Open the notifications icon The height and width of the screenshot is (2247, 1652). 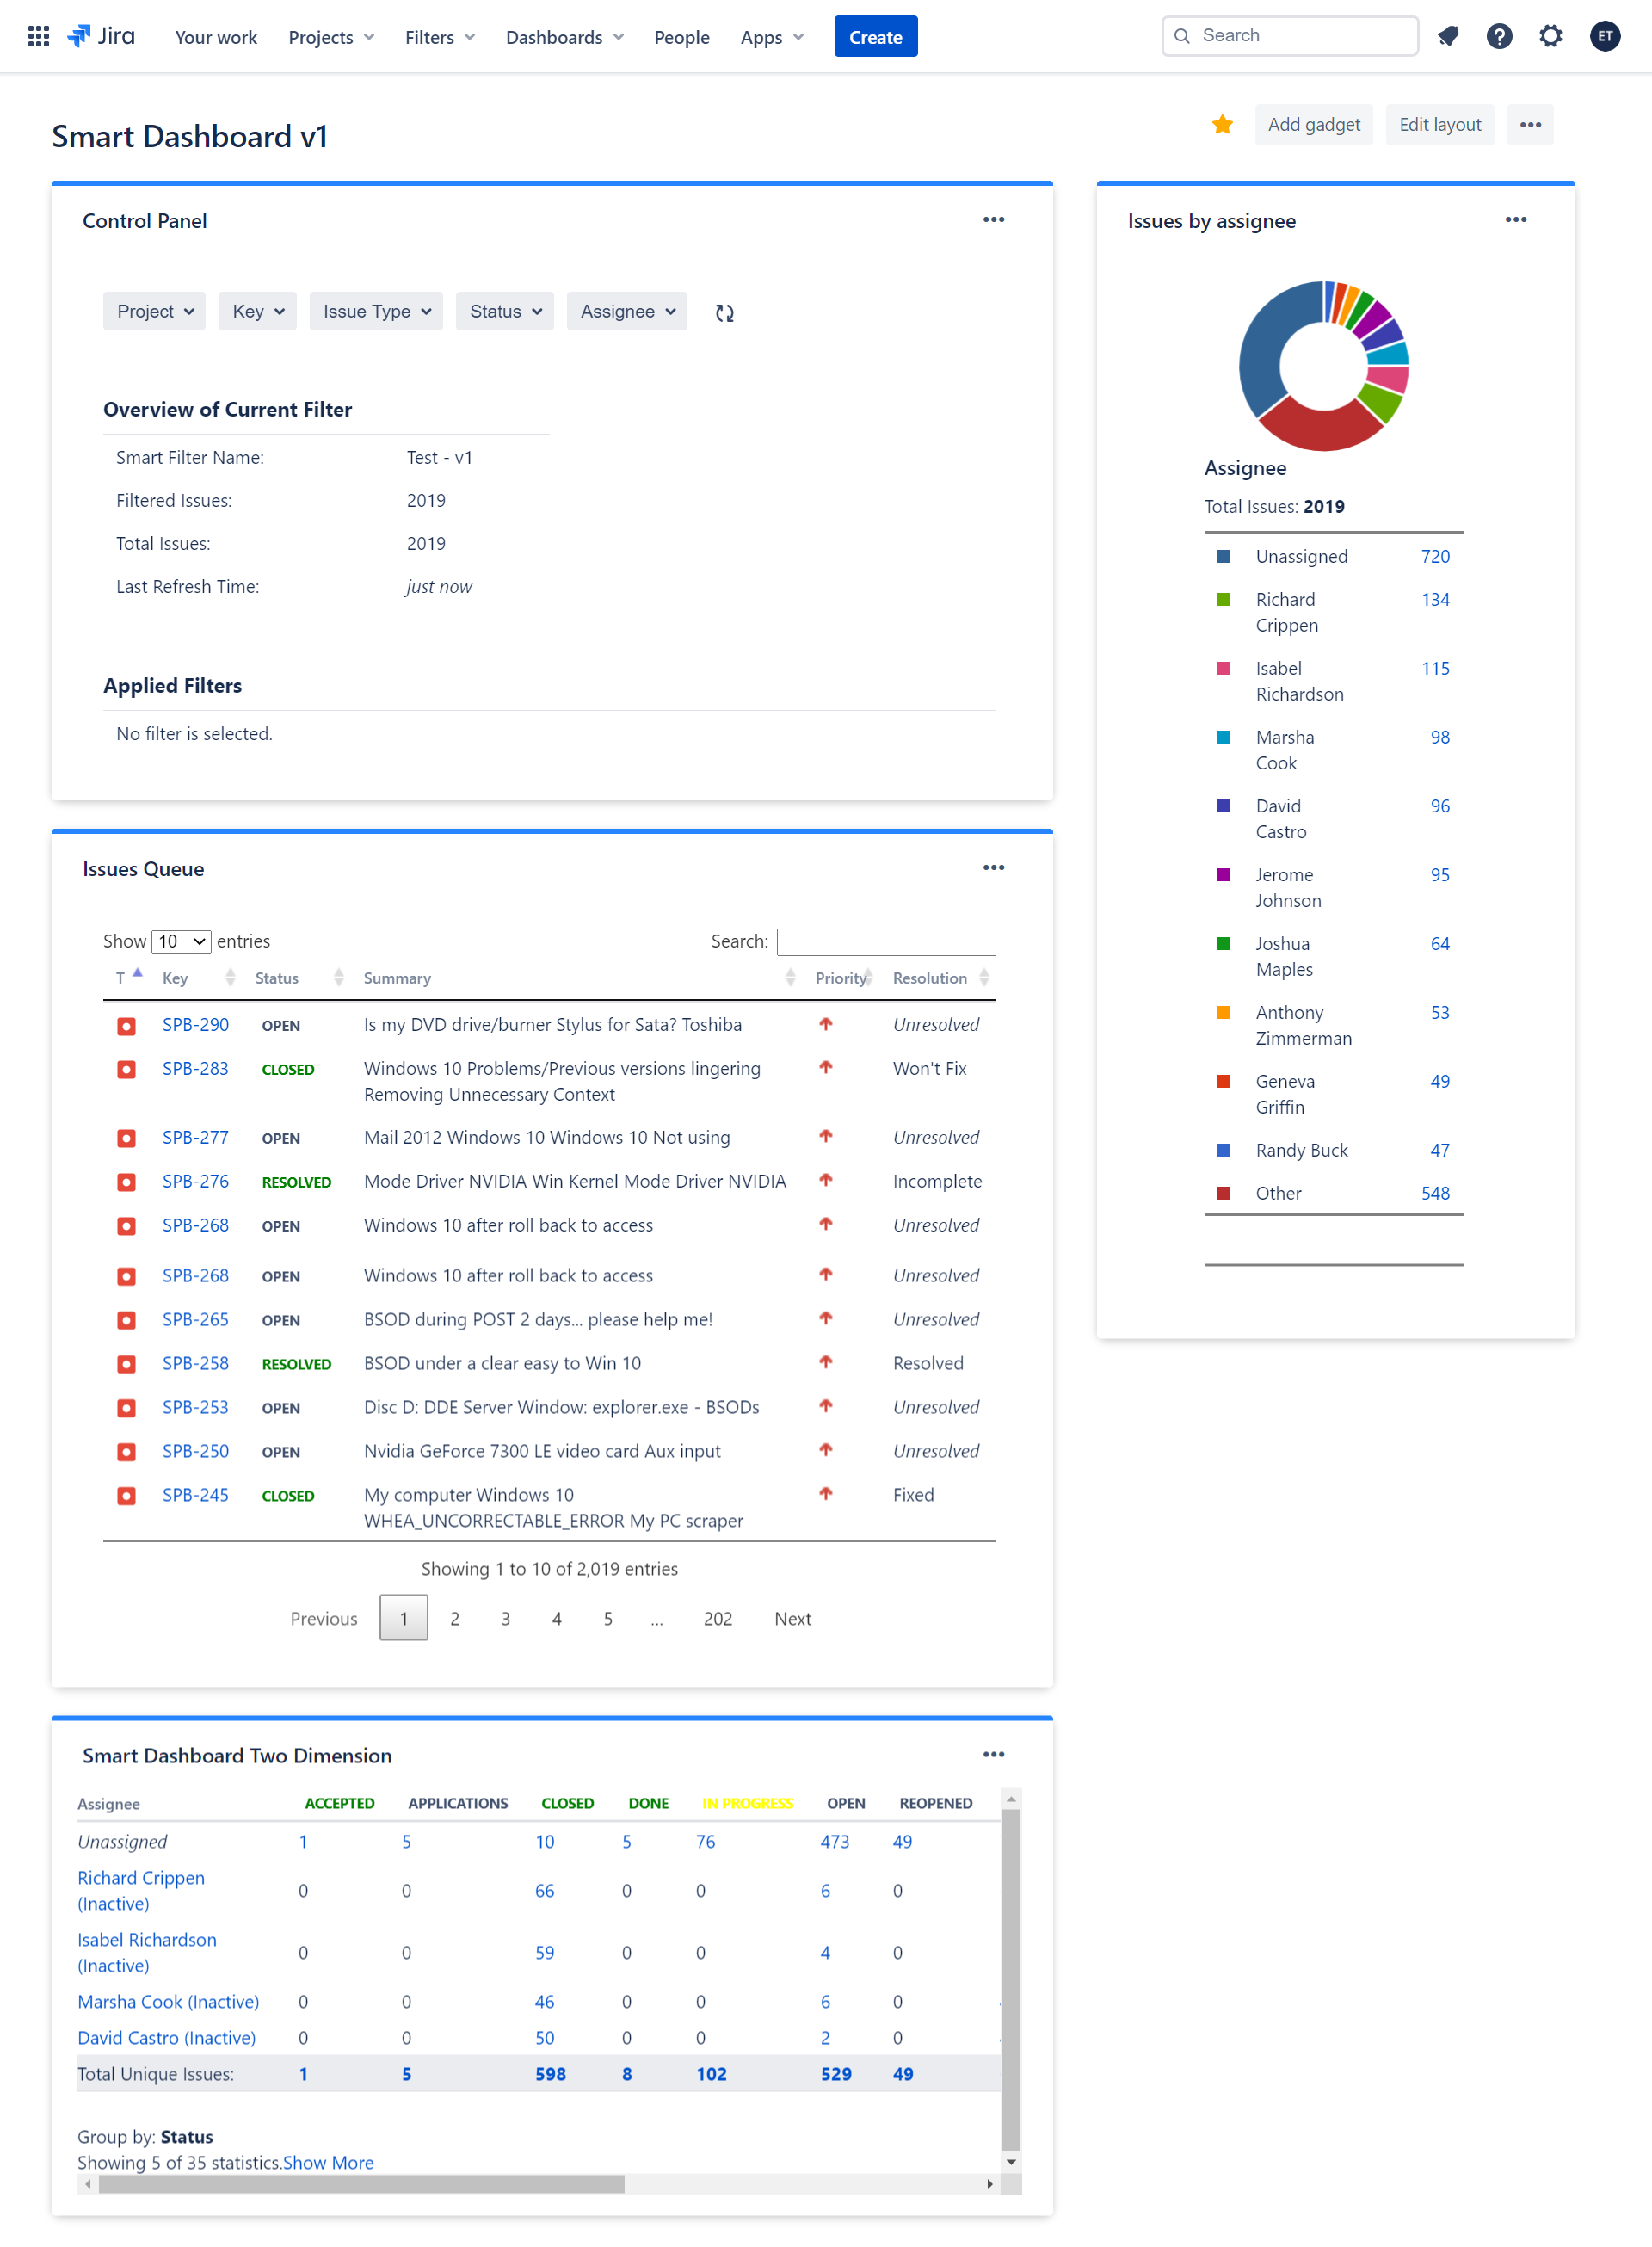tap(1447, 37)
